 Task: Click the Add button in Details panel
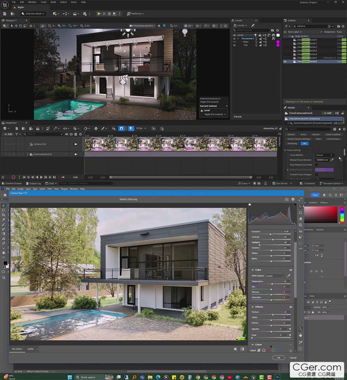click(327, 113)
